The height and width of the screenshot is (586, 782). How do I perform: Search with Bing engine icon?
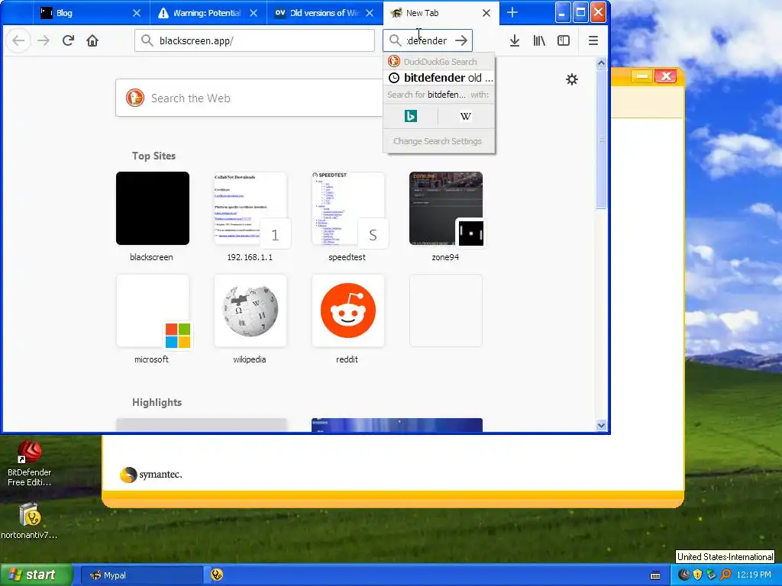[x=410, y=116]
